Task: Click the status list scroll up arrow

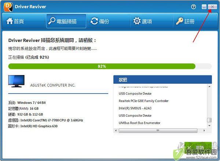Action: (x=209, y=86)
